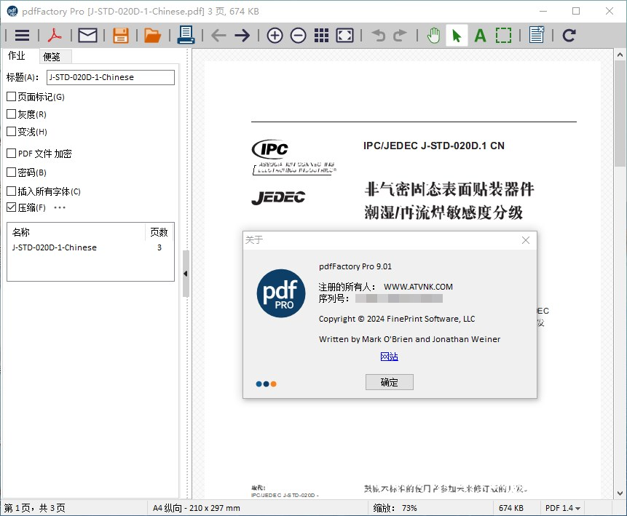The image size is (627, 516).
Task: Redo the last action
Action: tap(400, 36)
